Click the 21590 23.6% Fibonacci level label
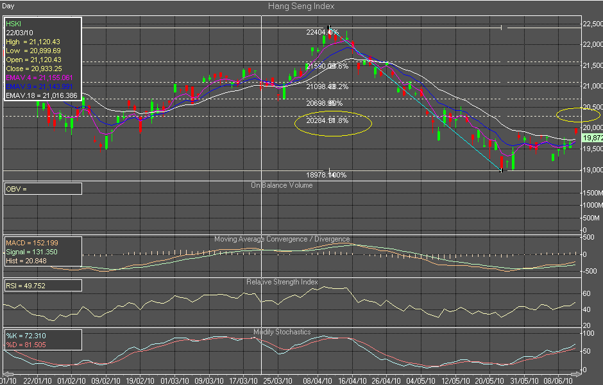 [x=327, y=66]
